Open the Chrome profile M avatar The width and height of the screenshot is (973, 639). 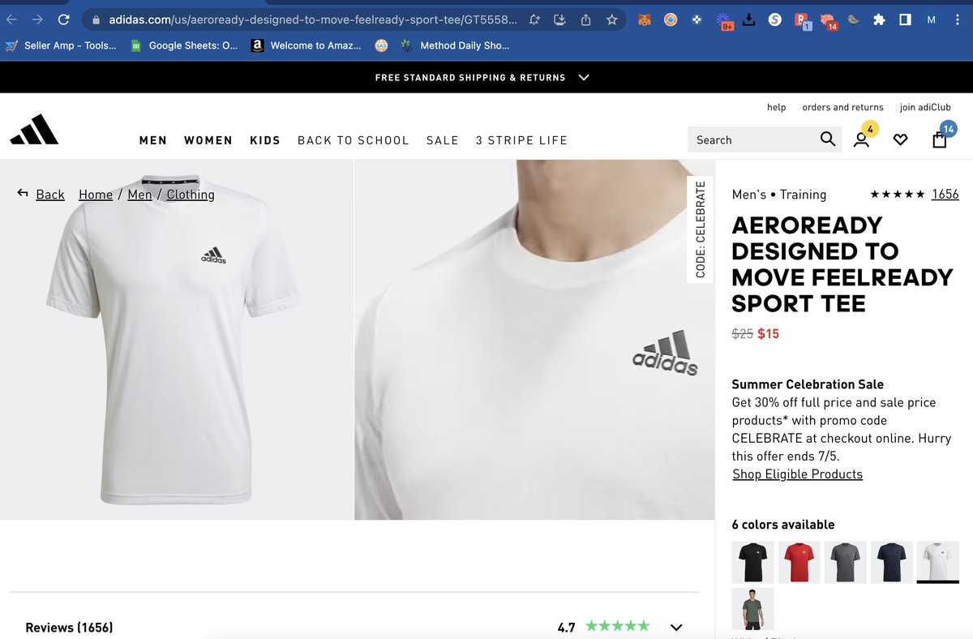coord(931,19)
